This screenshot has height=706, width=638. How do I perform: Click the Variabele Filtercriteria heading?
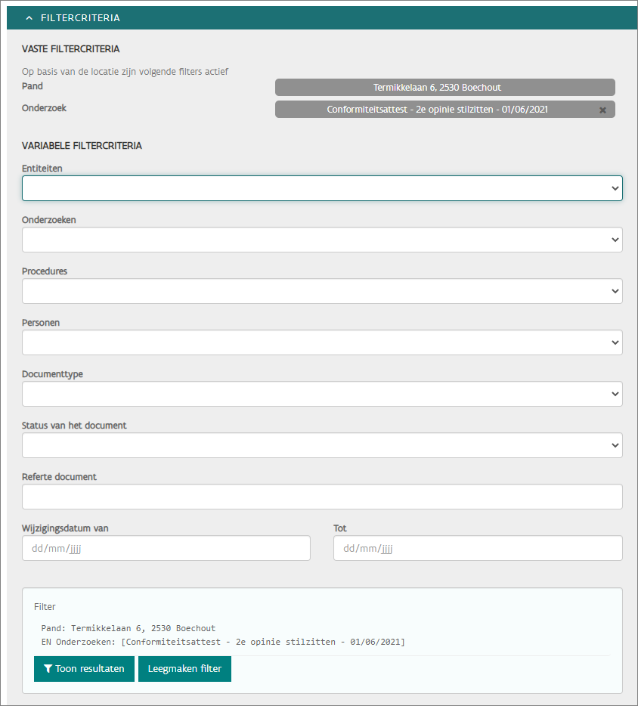click(82, 146)
